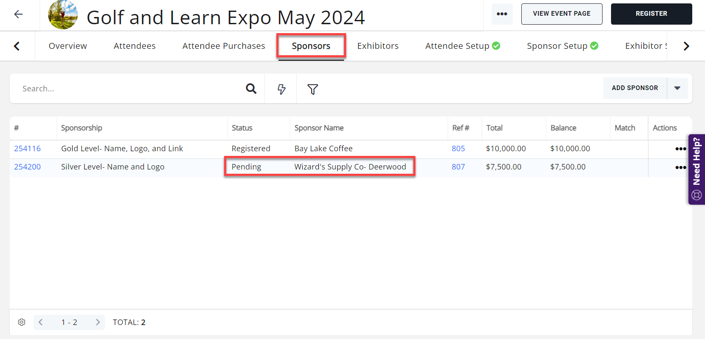Viewport: 705px width, 339px height.
Task: Open actions menu for Bay Lake Coffee row
Action: [680, 149]
